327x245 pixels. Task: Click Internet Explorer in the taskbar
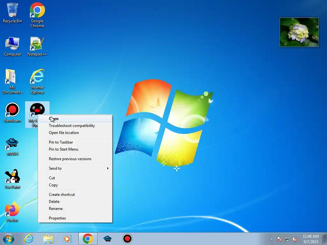(x=28, y=239)
